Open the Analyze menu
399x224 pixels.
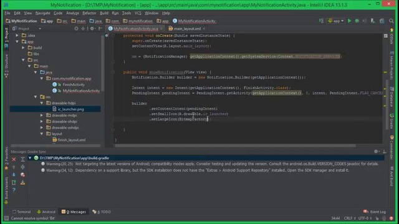[72, 13]
